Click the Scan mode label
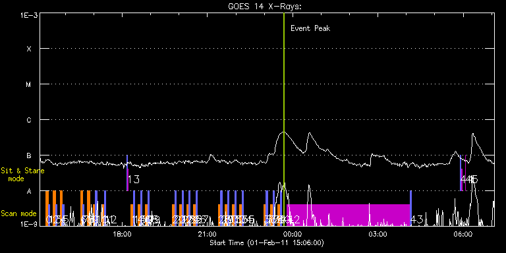 coord(18,213)
